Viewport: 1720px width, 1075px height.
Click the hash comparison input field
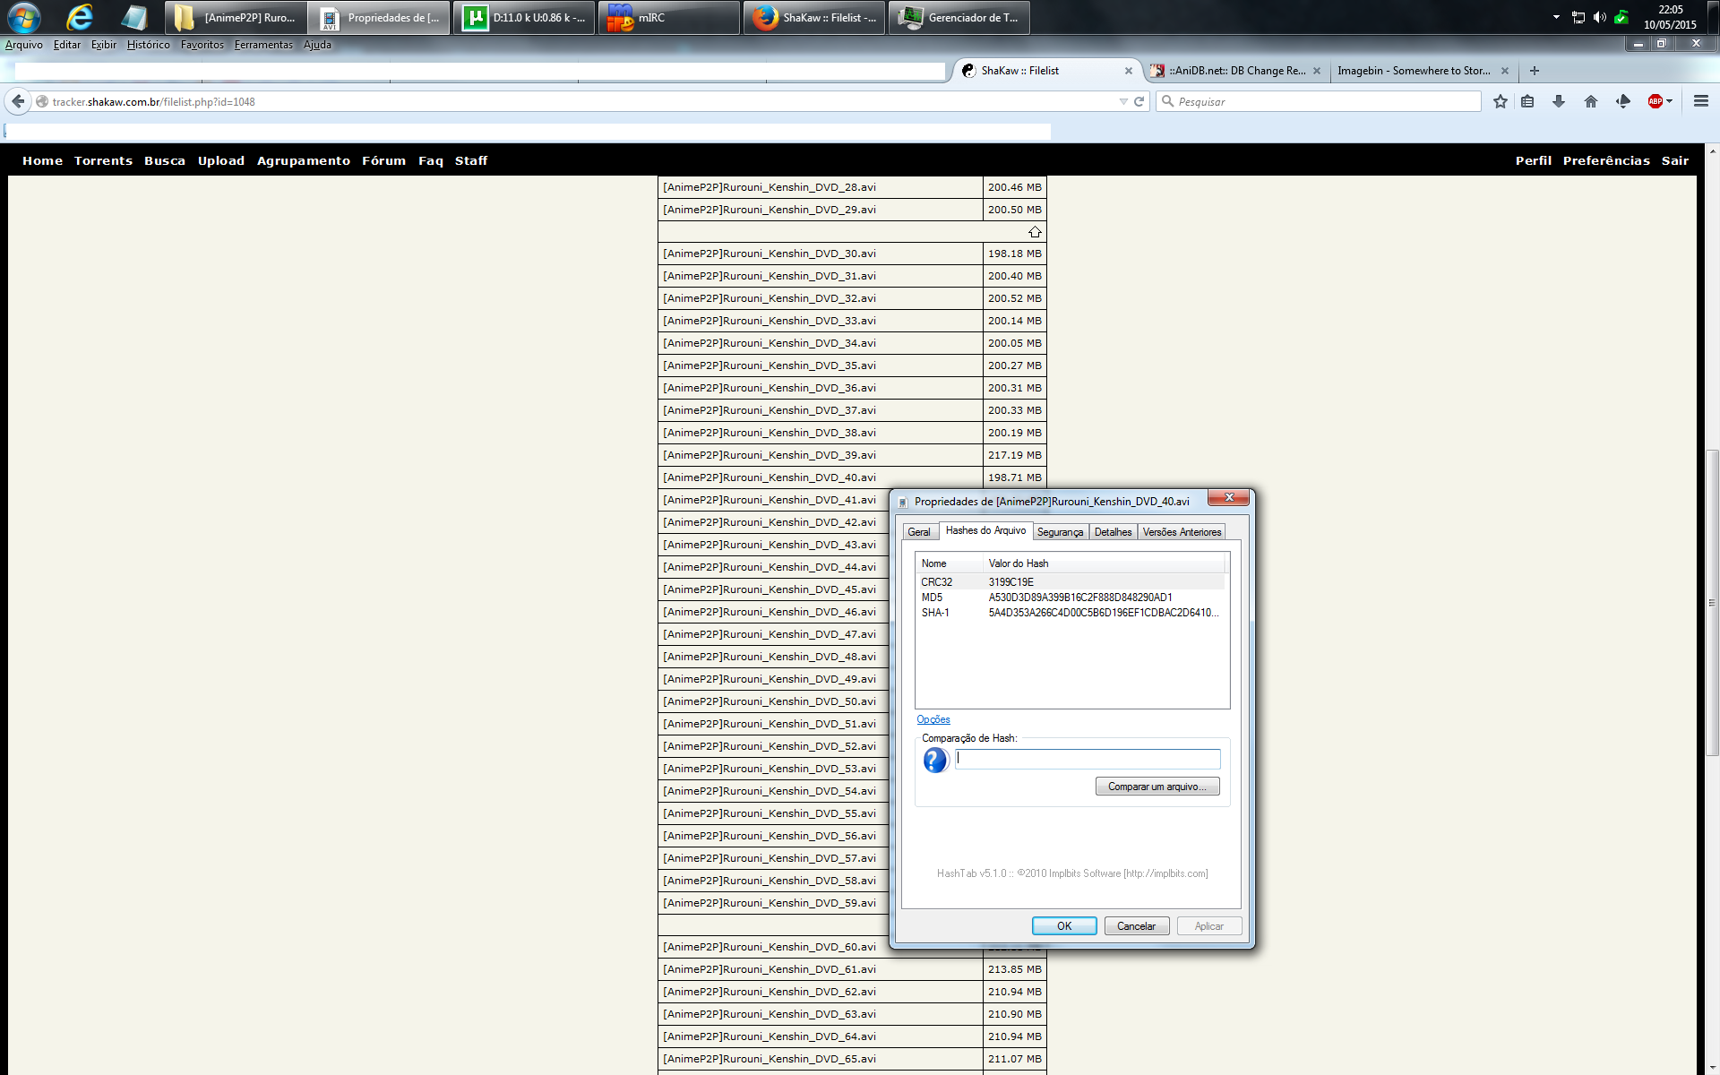pos(1088,759)
